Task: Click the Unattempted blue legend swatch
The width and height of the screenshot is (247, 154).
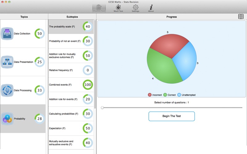Action: (x=179, y=95)
